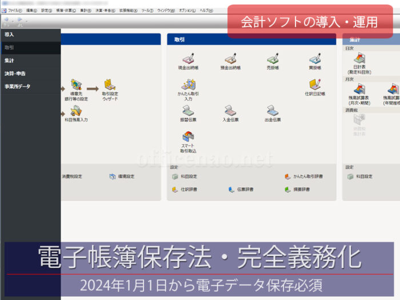Image resolution: width=400 pixels, height=300 pixels.
Task: Open the 出金伝票 payment slip icon
Action: 273,113
